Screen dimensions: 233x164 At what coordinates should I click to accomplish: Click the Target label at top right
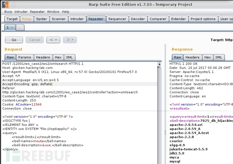pos(222,40)
